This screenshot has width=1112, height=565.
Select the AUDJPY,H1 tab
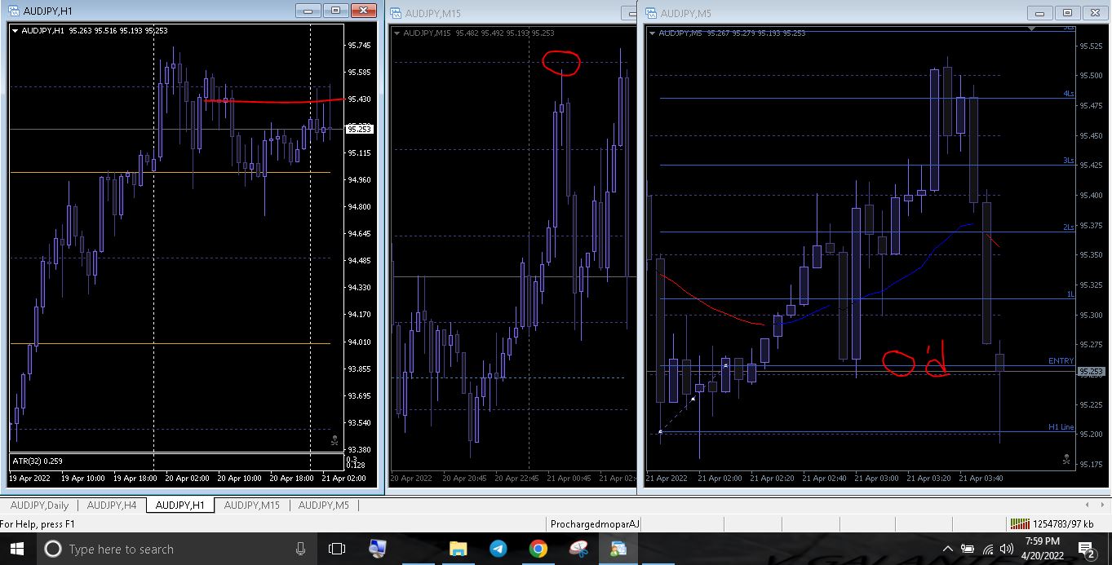(x=180, y=505)
